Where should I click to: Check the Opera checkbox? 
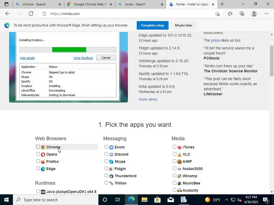pyautogui.click(x=38, y=154)
